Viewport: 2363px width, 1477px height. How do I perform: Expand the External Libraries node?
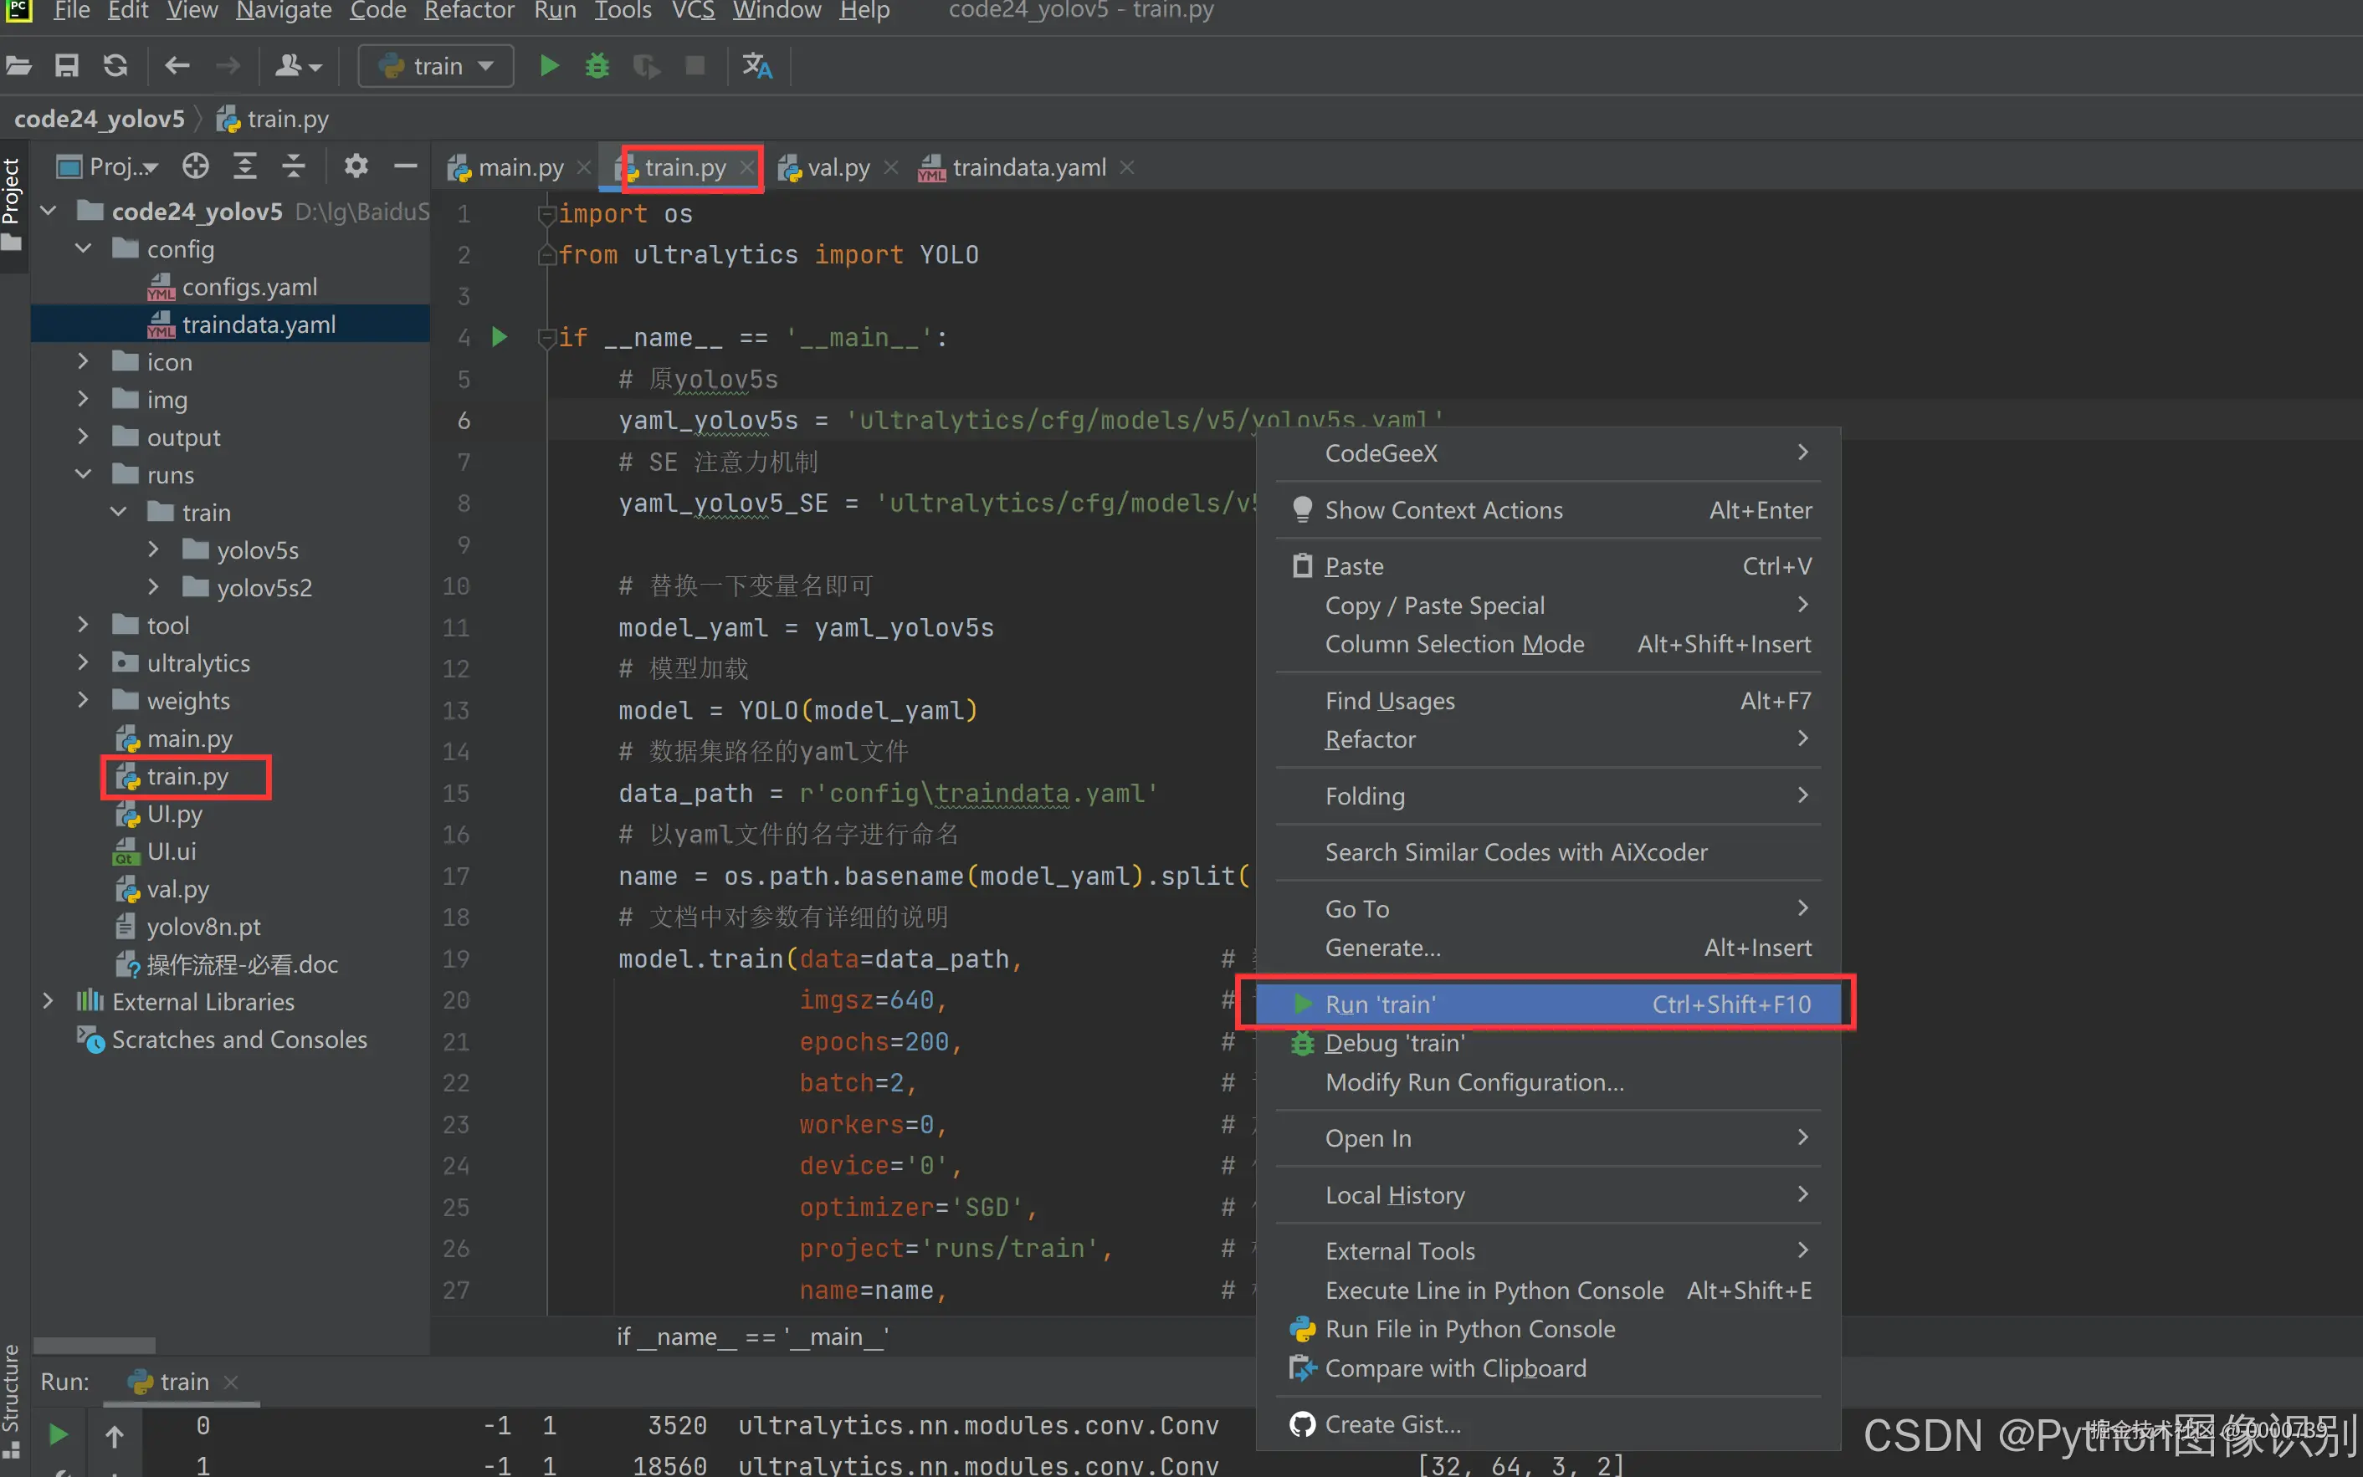point(48,1001)
